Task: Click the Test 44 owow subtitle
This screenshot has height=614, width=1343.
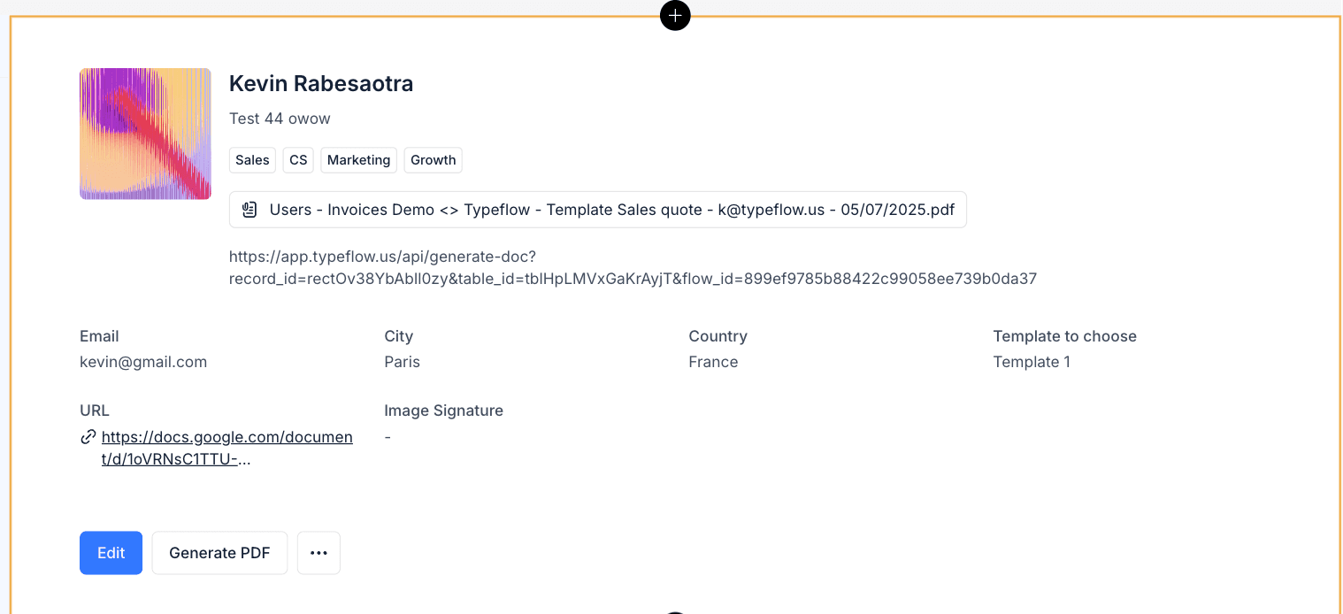Action: click(x=280, y=119)
